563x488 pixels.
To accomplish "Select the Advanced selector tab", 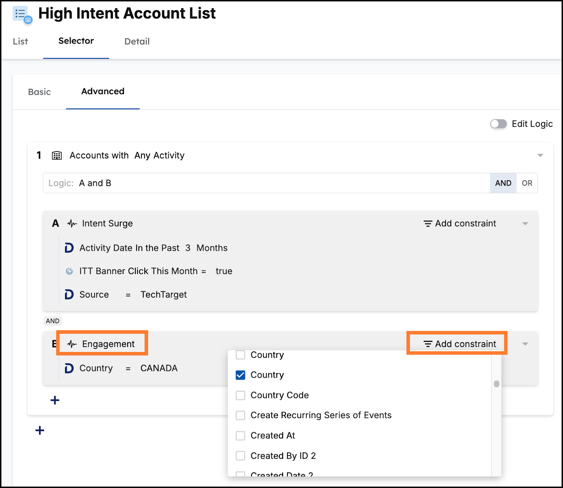I will [103, 91].
